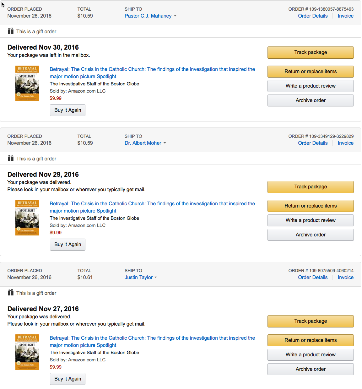Click the gift icon on Mahaney order

click(11, 31)
